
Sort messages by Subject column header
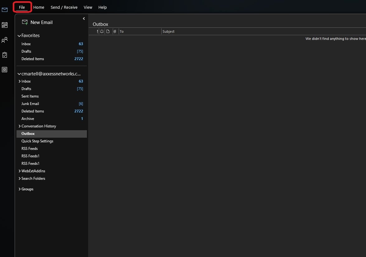coord(169,31)
